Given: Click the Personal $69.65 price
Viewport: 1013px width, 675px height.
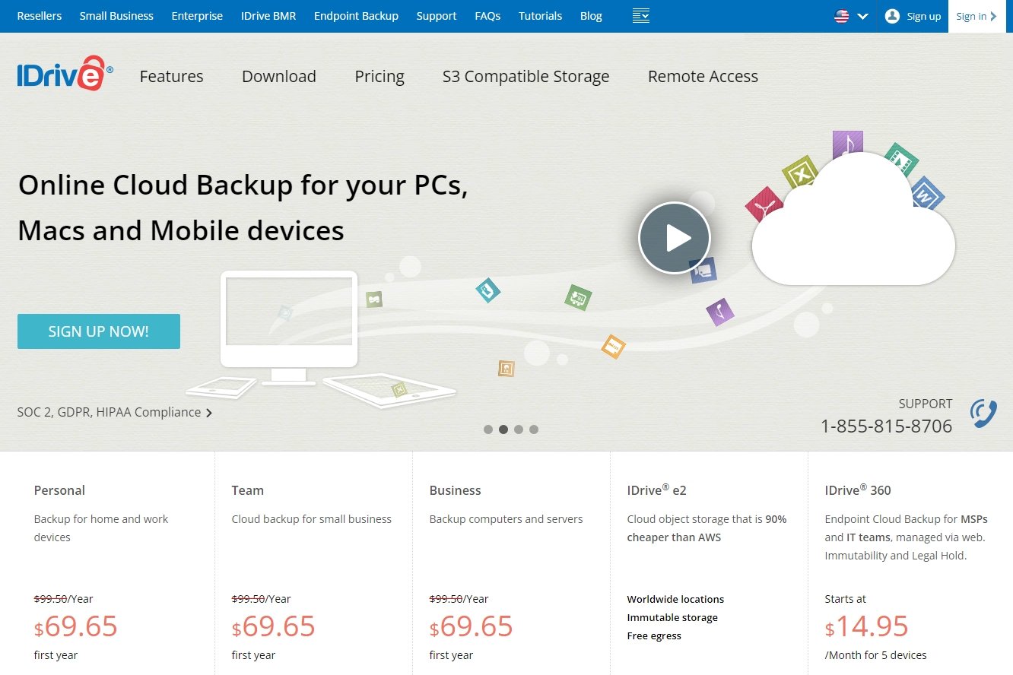Looking at the screenshot, I should coord(76,627).
